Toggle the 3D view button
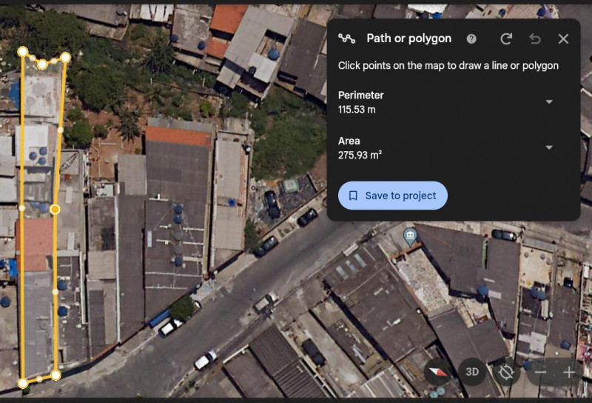 point(472,372)
